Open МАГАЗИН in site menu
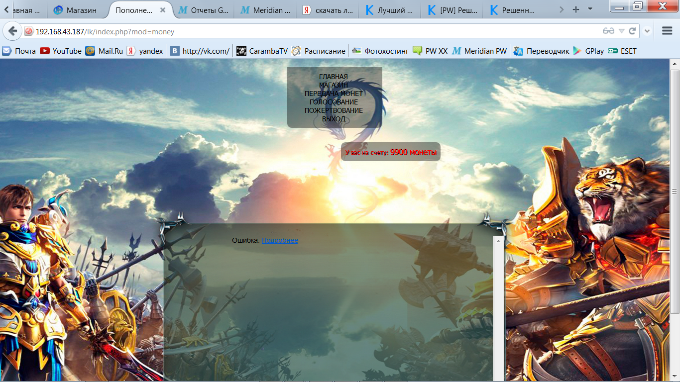This screenshot has height=382, width=680. coord(334,85)
